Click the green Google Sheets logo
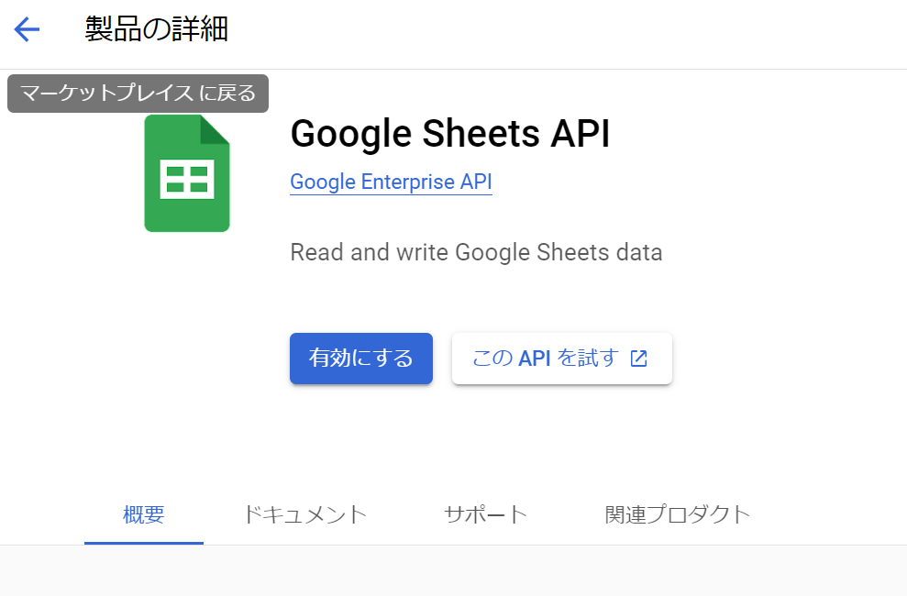This screenshot has height=596, width=907. (187, 173)
